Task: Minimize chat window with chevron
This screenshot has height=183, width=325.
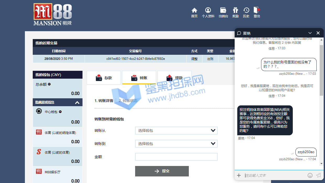Action: pos(310,33)
